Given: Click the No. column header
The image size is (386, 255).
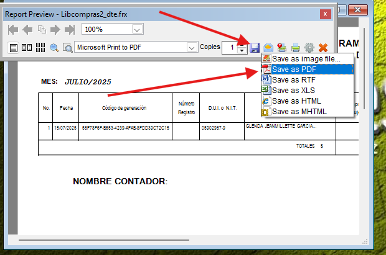Looking at the screenshot, I should pos(46,108).
